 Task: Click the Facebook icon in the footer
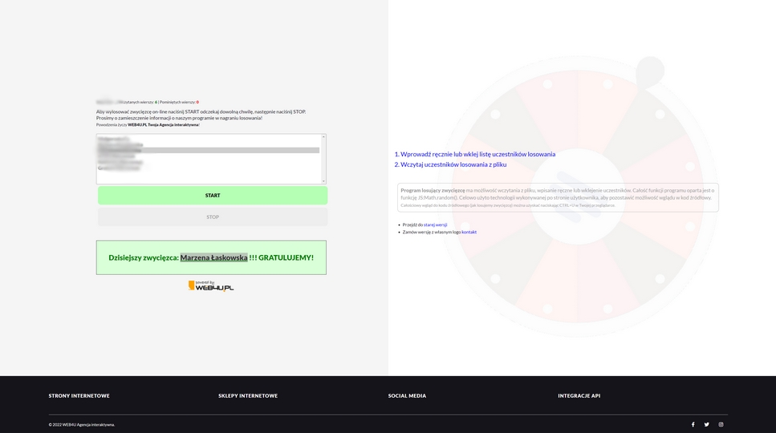[693, 424]
